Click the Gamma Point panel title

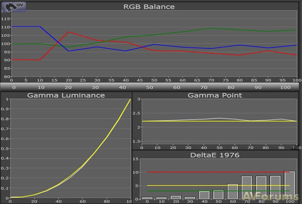(215, 95)
